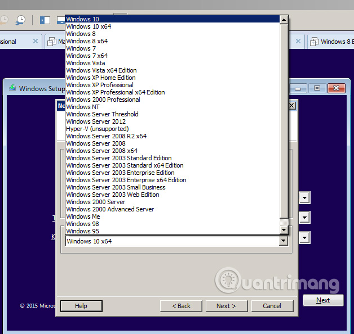The height and width of the screenshot is (334, 354).
Task: Select Windows 10 in the dropdown list
Action: coord(172,19)
